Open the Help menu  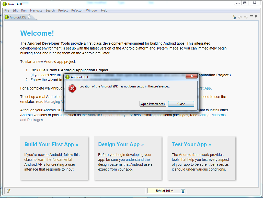click(x=104, y=11)
